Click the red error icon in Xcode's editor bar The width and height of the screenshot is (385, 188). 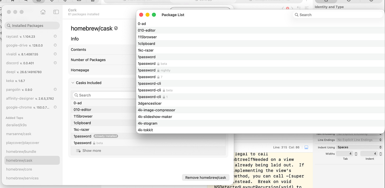287,8
